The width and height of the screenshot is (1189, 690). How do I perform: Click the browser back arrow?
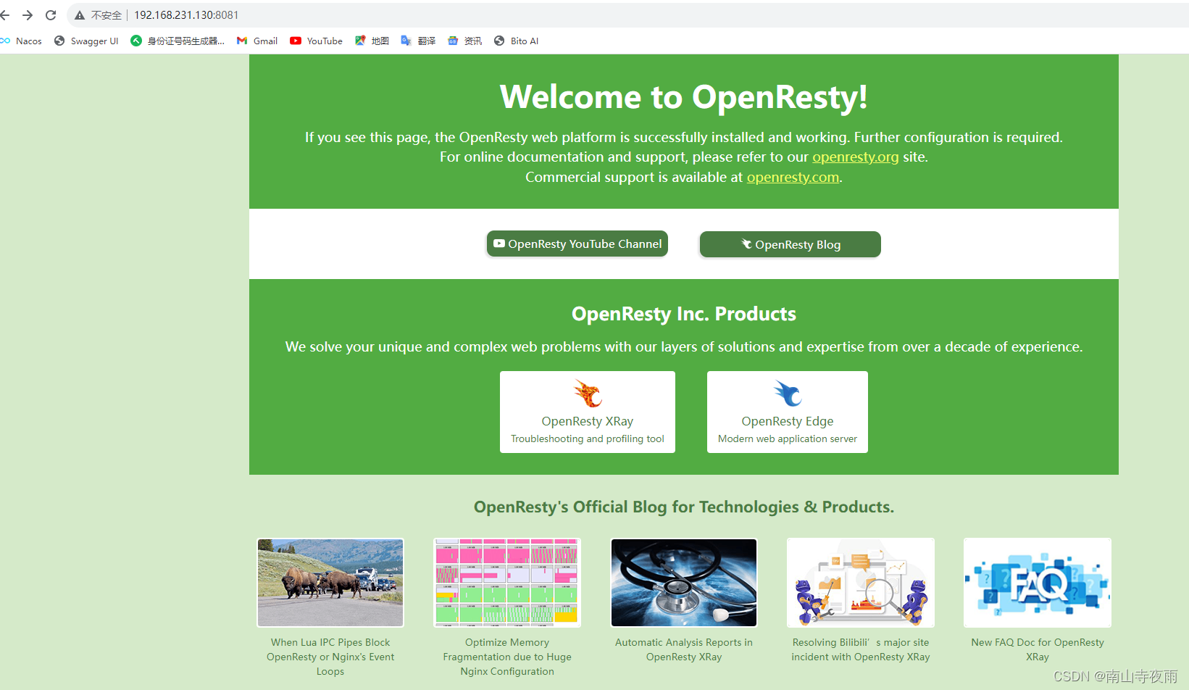click(4, 14)
